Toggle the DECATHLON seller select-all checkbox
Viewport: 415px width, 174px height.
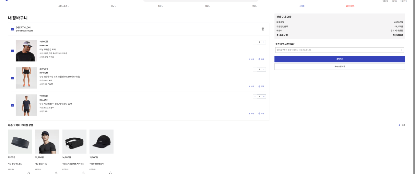coord(12,29)
